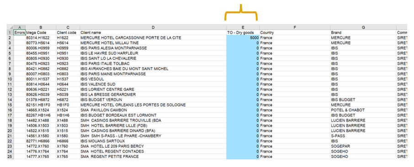Select column G header

click(363, 27)
